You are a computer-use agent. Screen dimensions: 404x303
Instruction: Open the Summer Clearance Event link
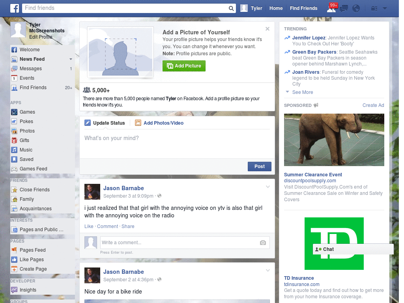(x=313, y=175)
